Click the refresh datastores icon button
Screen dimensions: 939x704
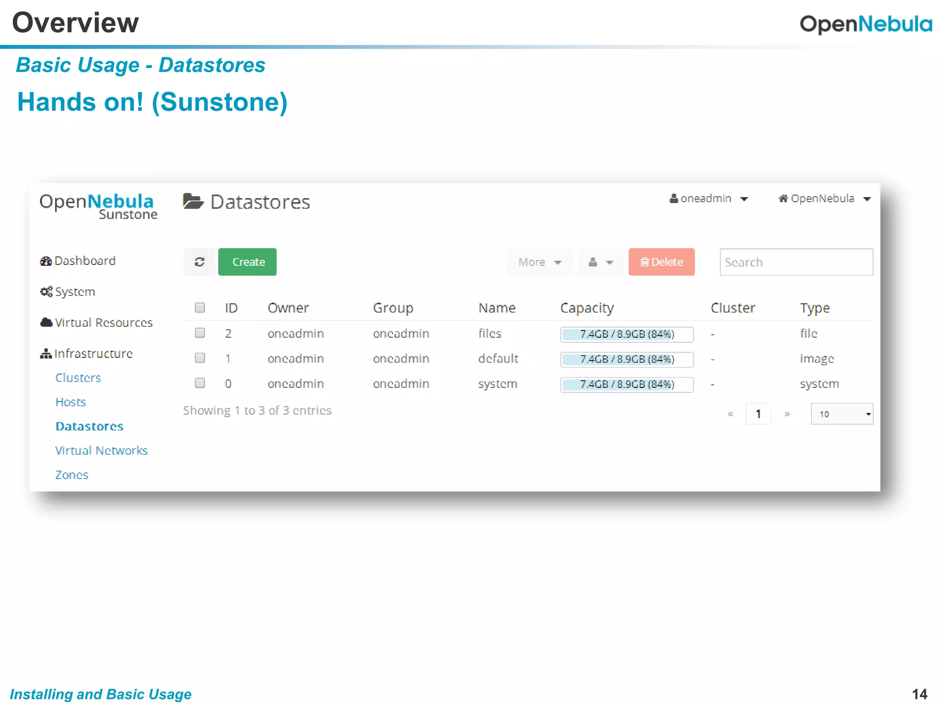tap(199, 262)
